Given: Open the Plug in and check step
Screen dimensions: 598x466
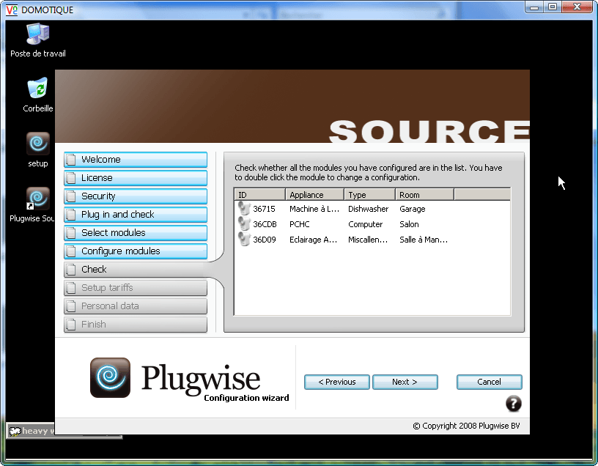Looking at the screenshot, I should click(136, 214).
